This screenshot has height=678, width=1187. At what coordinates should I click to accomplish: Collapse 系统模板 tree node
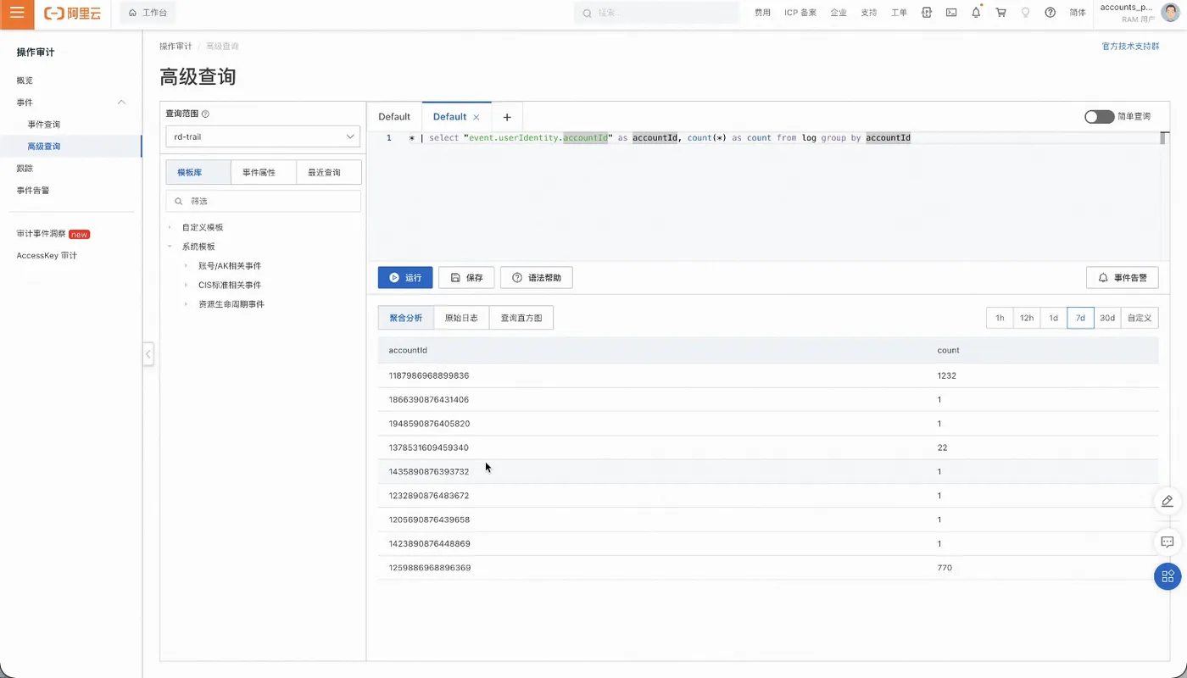(x=170, y=247)
